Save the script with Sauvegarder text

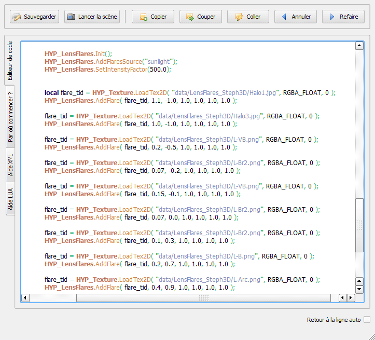click(40, 17)
